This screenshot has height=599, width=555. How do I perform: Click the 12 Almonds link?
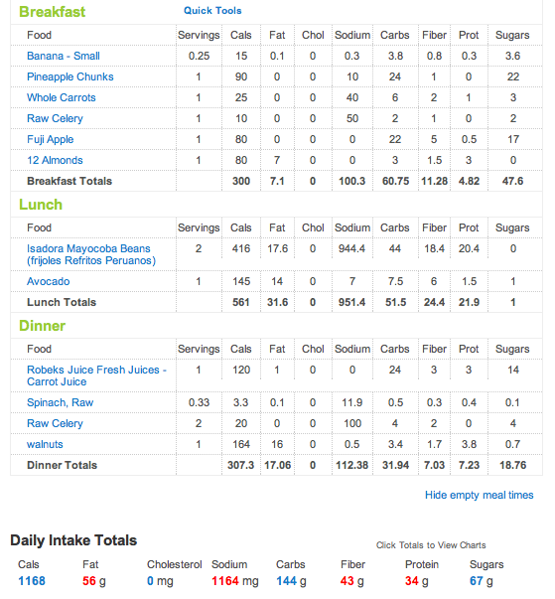pyautogui.click(x=55, y=160)
